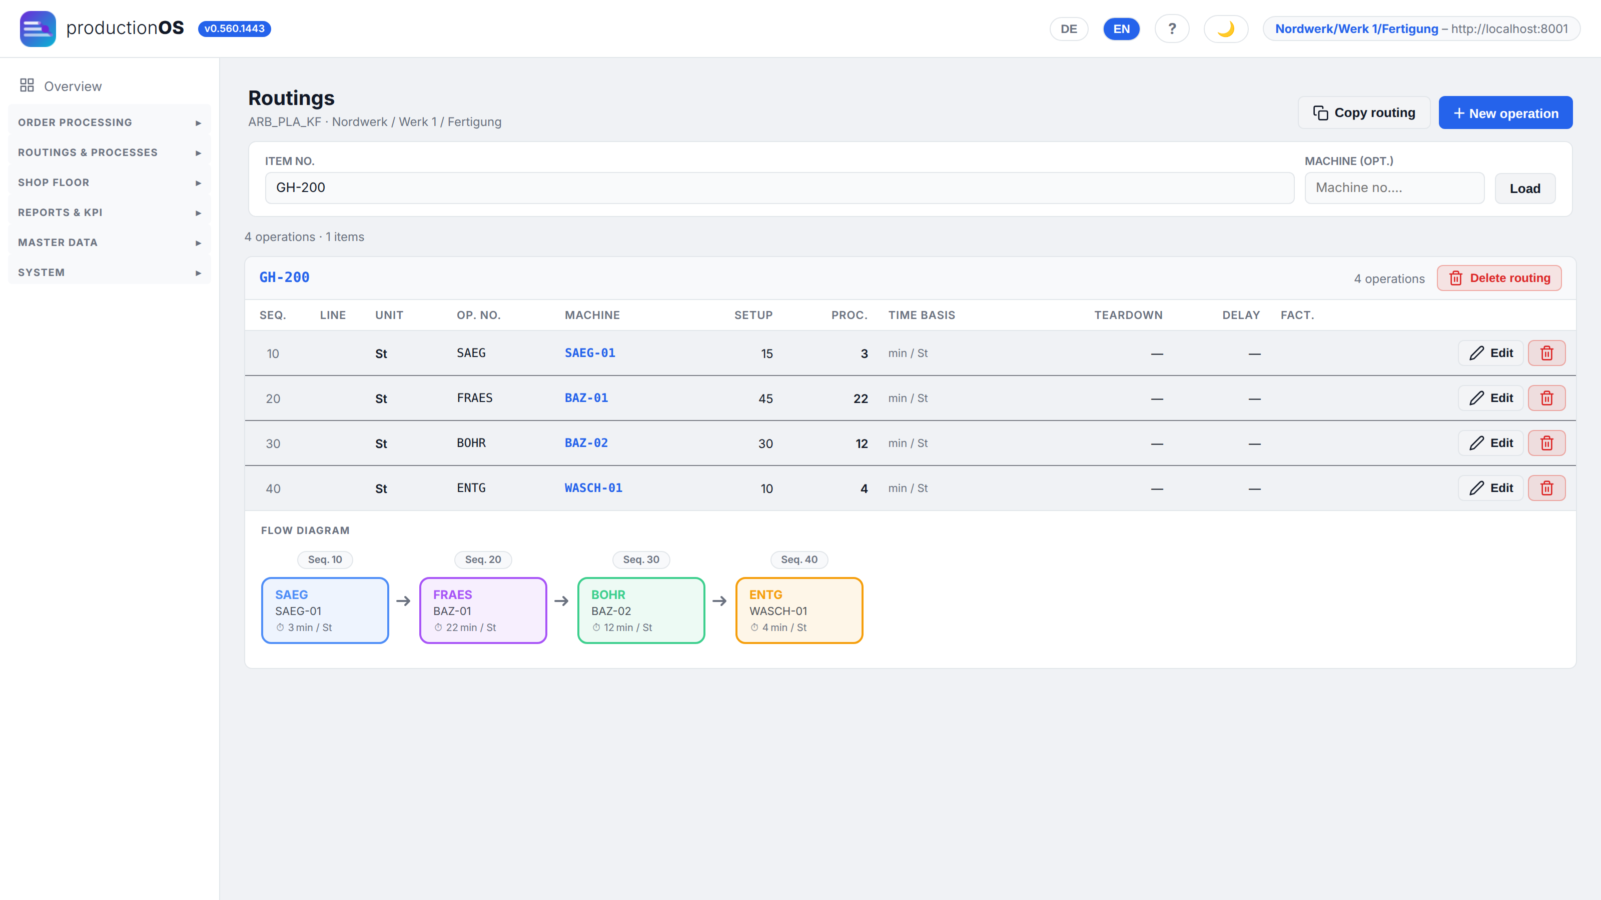Expand SYSTEM section
Viewport: 1601px width, 900px height.
(110, 272)
